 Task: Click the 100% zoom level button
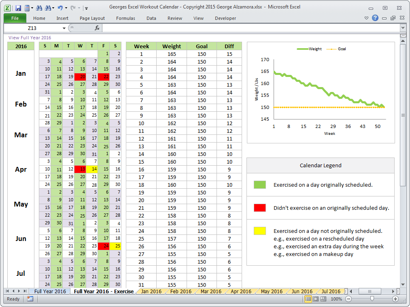336,299
